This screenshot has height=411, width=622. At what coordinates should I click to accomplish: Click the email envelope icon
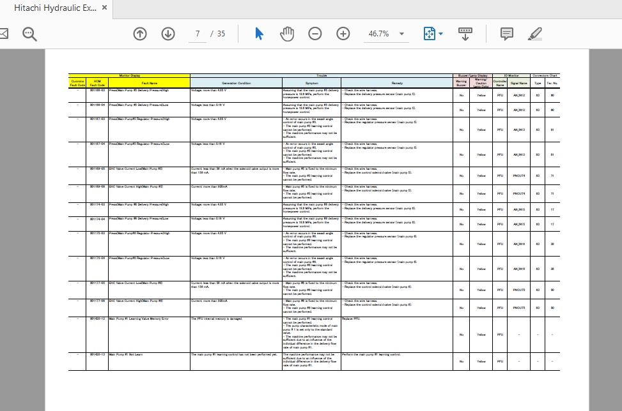(x=3, y=34)
